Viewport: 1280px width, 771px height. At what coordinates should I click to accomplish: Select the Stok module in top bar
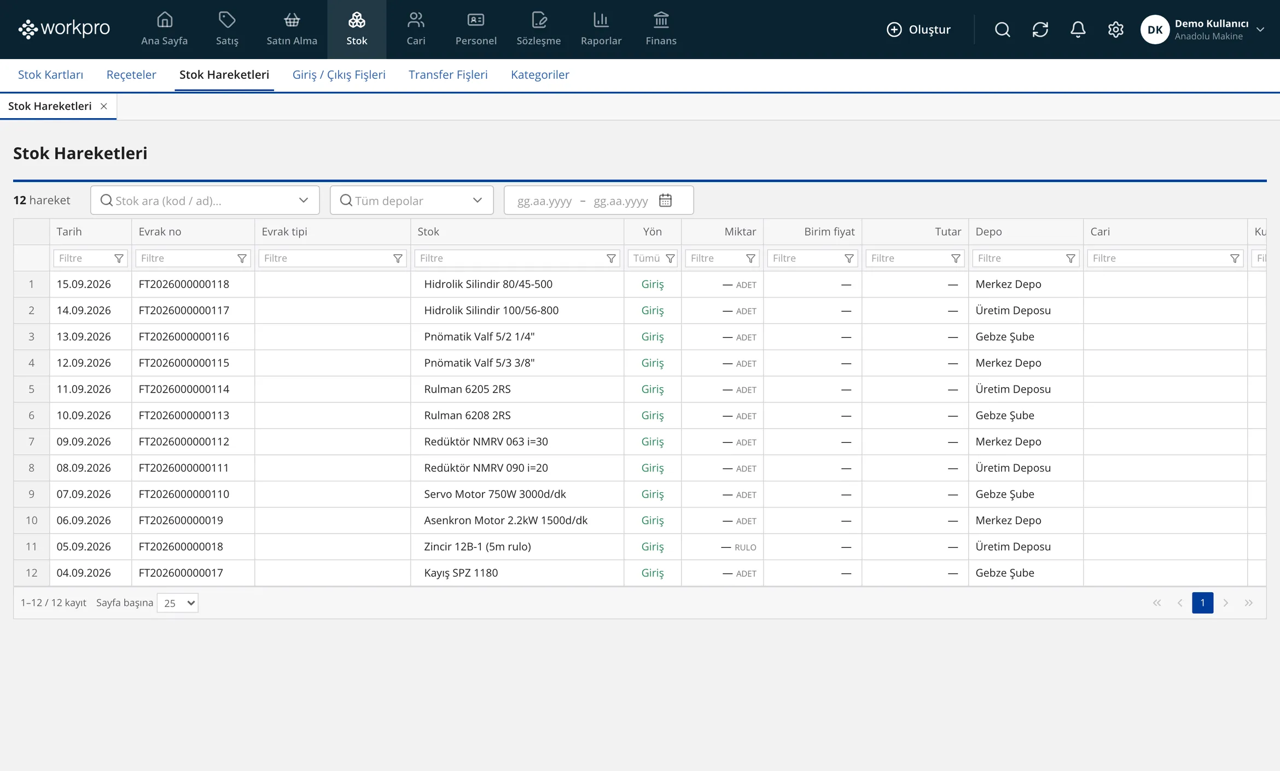pyautogui.click(x=357, y=30)
